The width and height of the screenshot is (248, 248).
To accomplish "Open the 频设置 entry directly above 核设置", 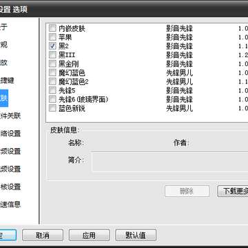I will [10, 169].
